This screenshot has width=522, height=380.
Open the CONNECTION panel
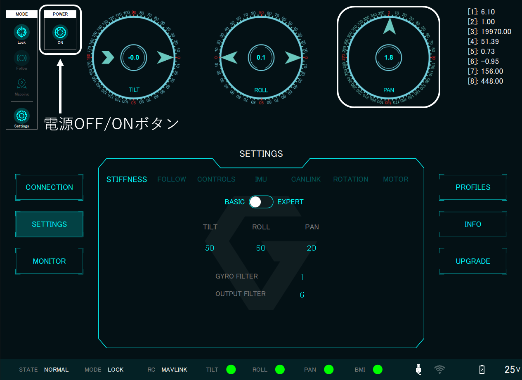click(50, 187)
